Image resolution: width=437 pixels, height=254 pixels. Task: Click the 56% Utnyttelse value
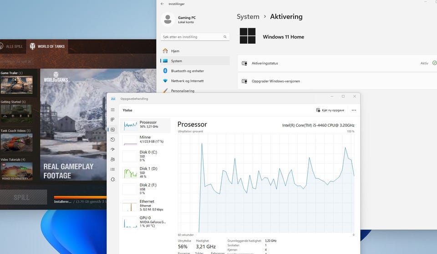[183, 247]
